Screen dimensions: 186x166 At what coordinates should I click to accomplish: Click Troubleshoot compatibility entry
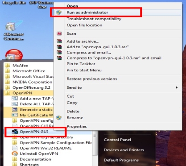click(x=94, y=19)
